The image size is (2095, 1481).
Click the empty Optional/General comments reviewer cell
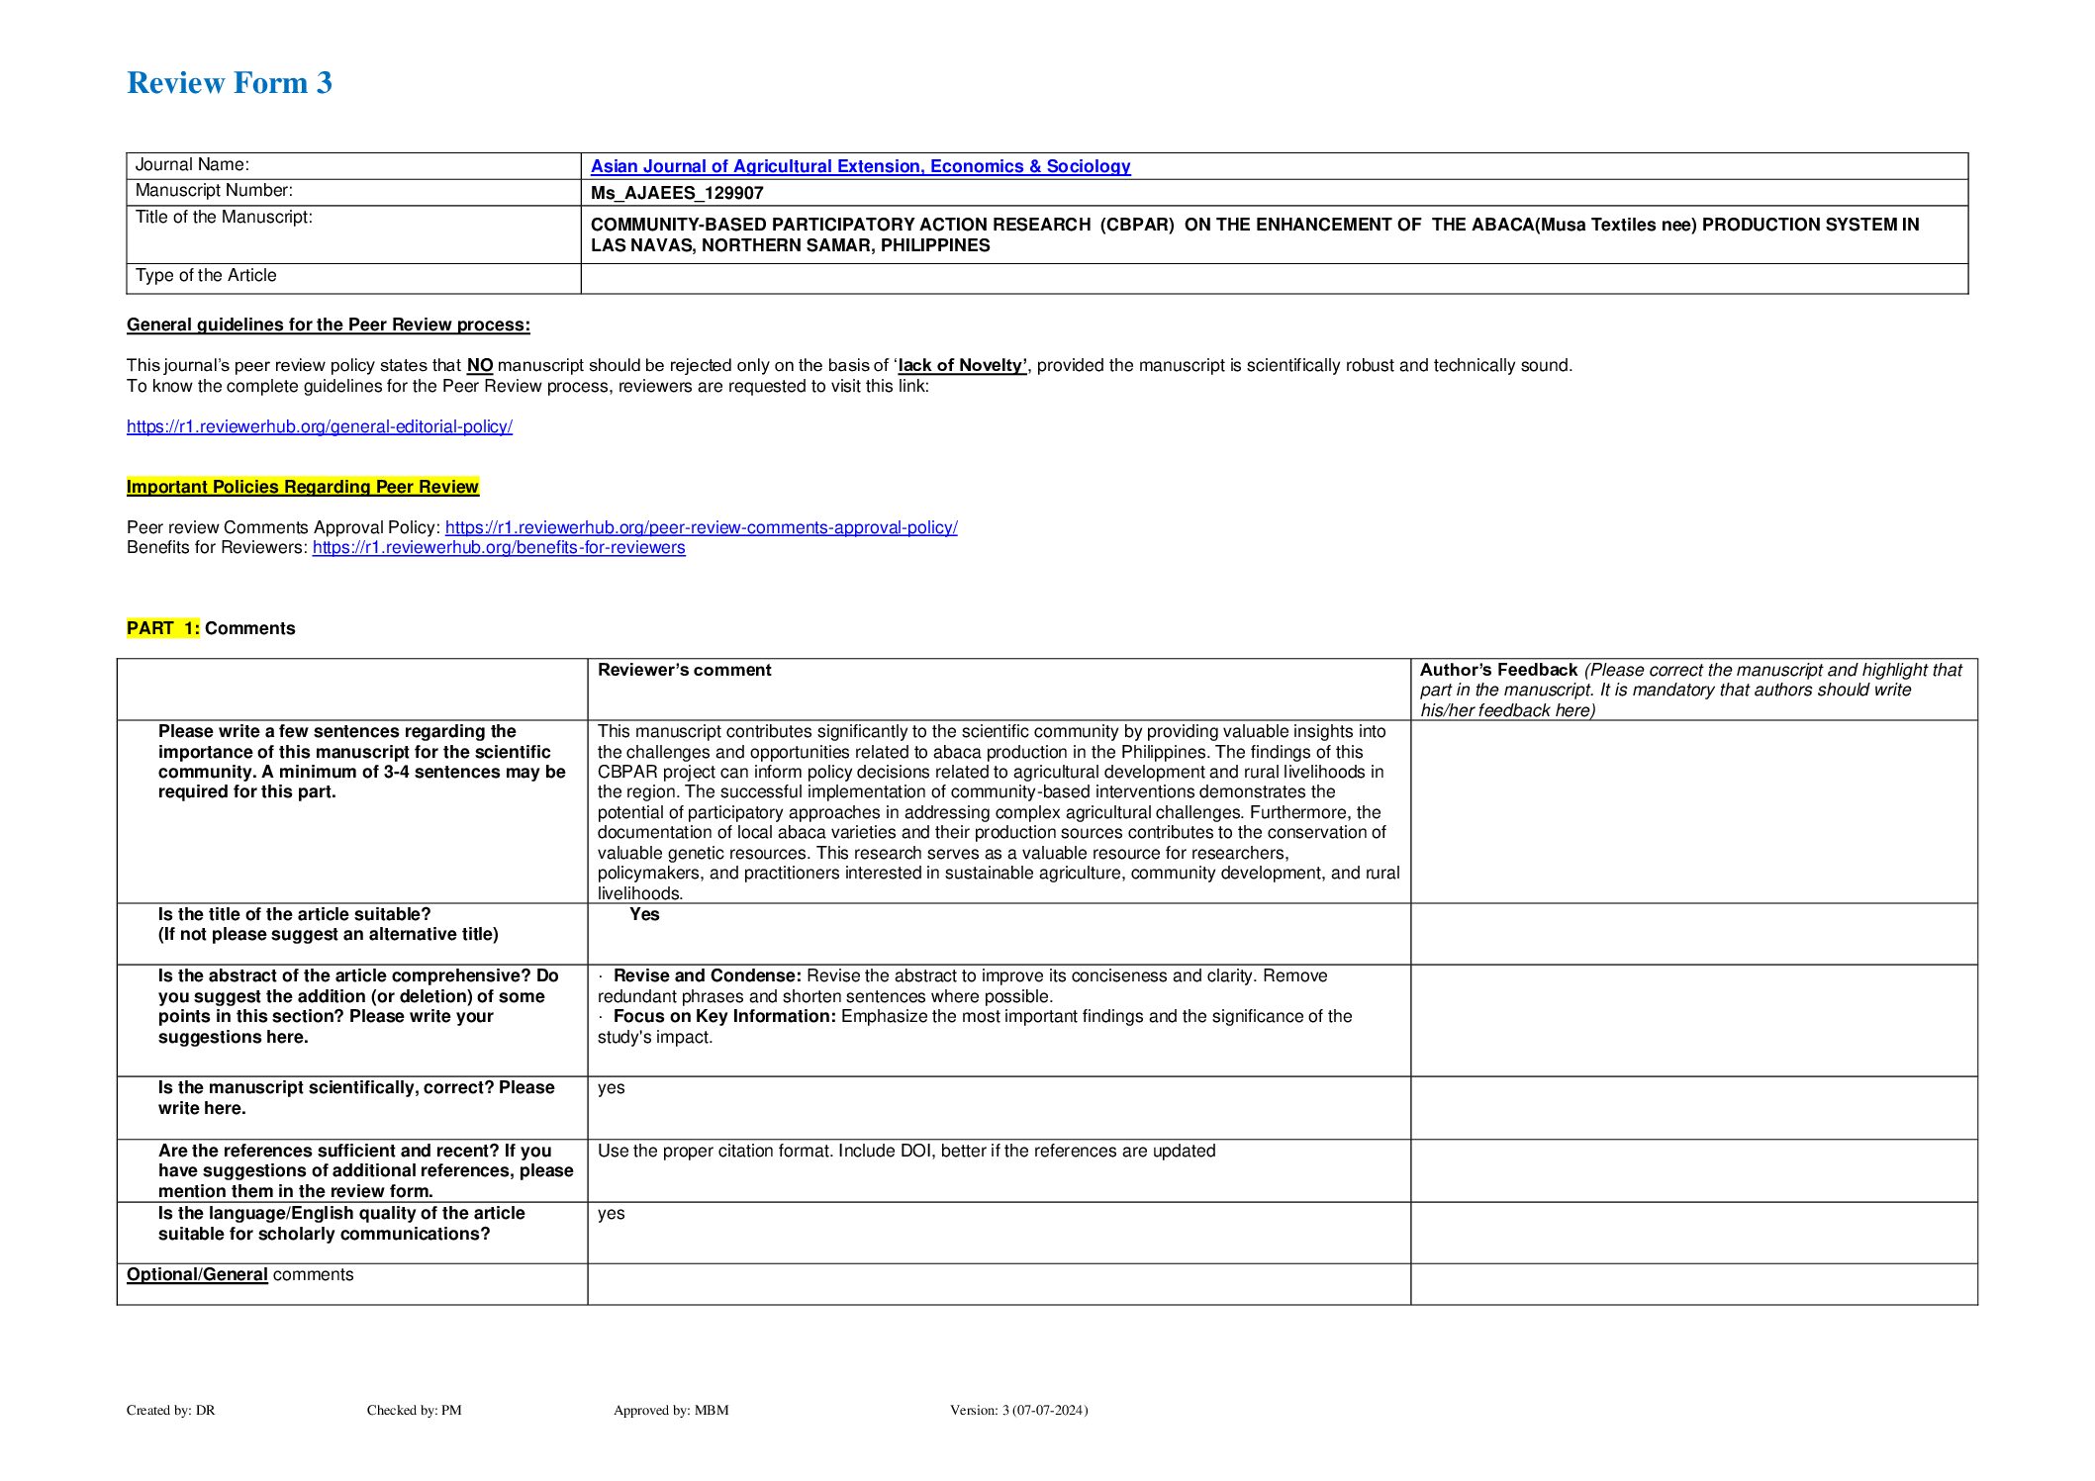998,1283
